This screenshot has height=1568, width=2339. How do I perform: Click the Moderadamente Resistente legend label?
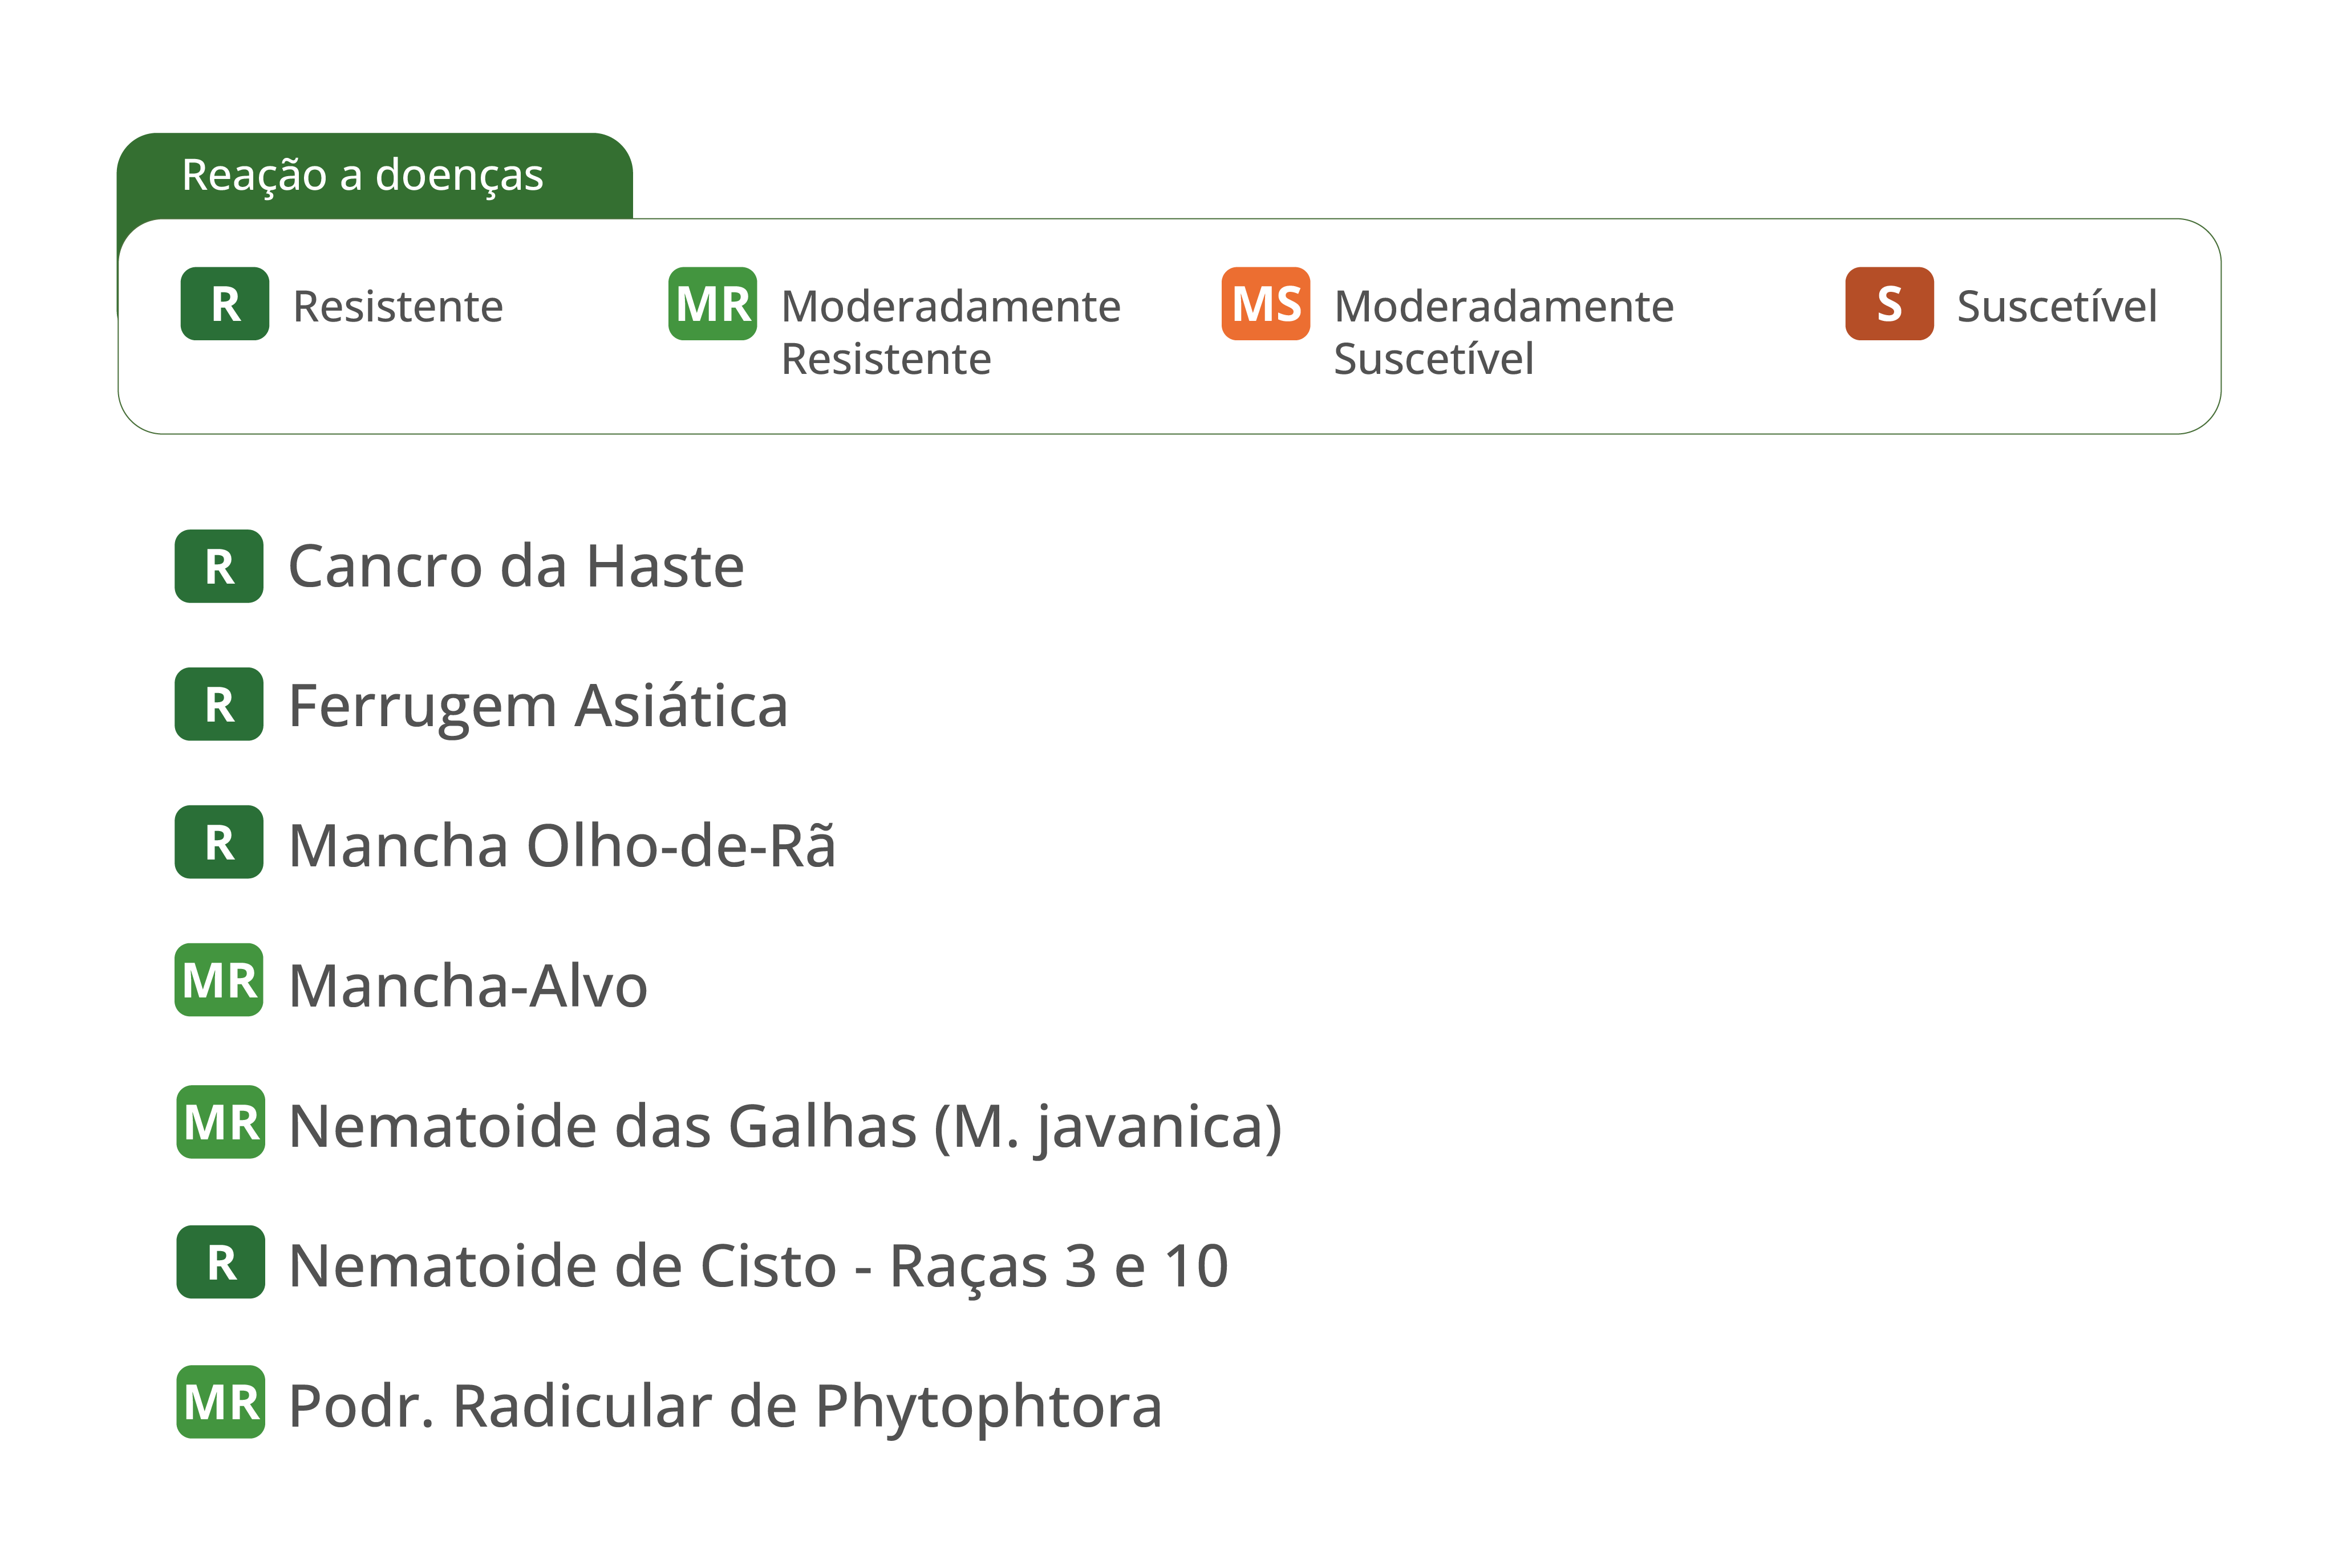[x=950, y=332]
